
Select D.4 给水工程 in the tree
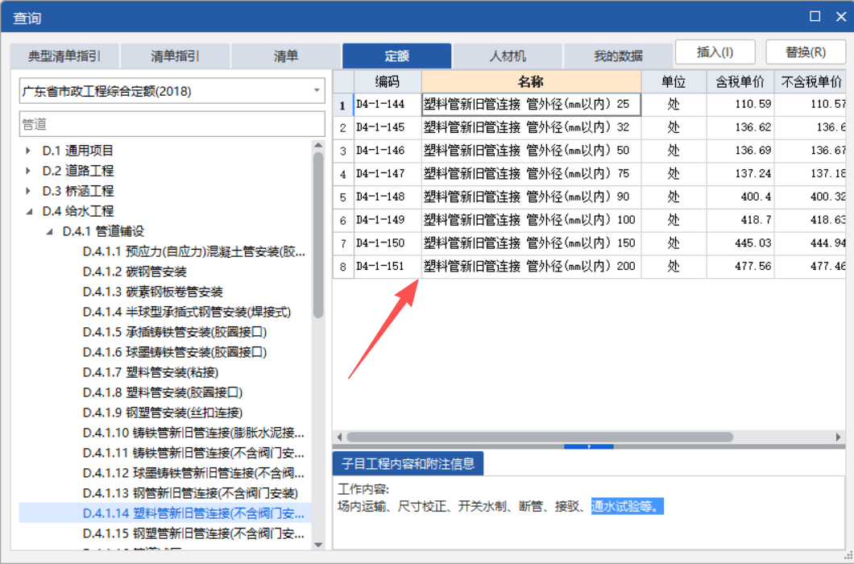[78, 211]
